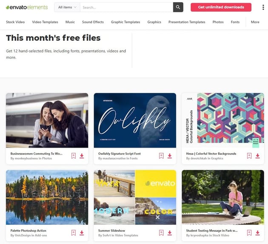Download the Summer Slideshow template
The height and width of the screenshot is (244, 268).
[x=170, y=233]
